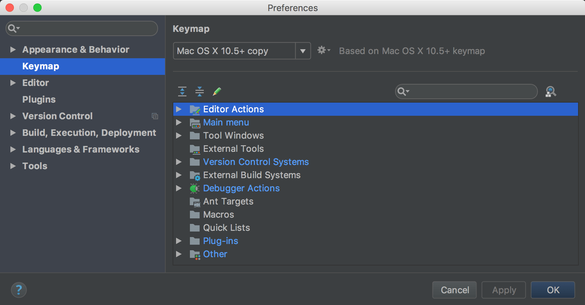Click the Debugger Actions bug icon
585x305 pixels.
click(195, 188)
